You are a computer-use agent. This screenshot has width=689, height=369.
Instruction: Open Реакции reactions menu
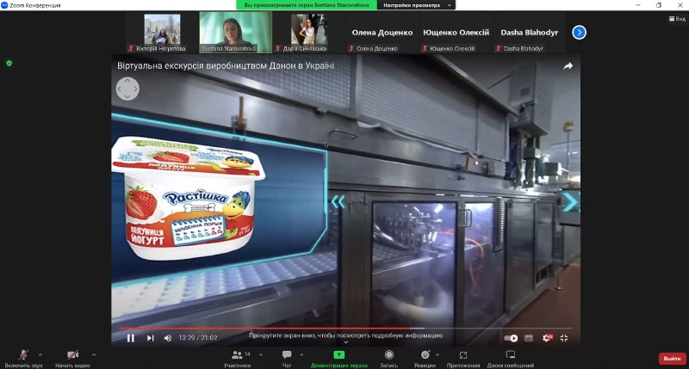point(425,358)
